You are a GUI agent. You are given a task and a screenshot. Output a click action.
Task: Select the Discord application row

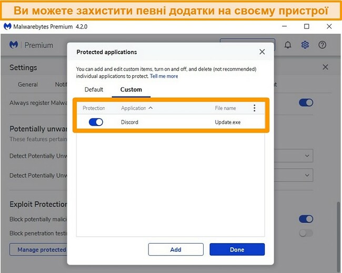(x=170, y=122)
